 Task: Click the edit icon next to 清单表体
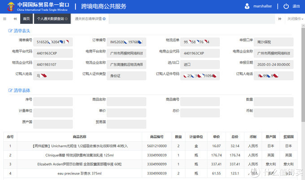[10, 90]
